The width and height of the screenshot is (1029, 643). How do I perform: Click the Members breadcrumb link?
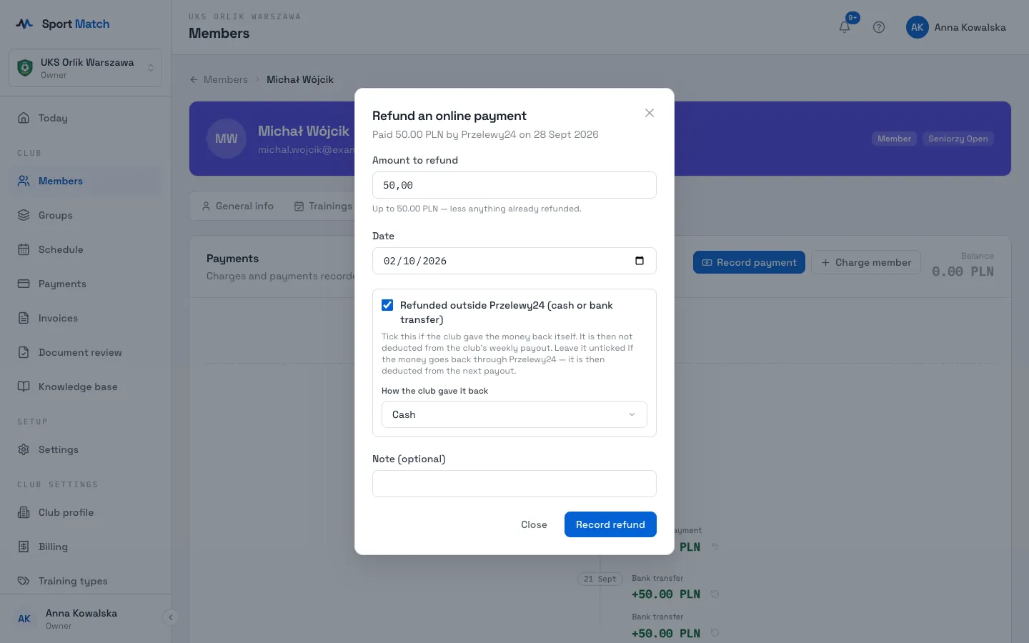pos(226,79)
